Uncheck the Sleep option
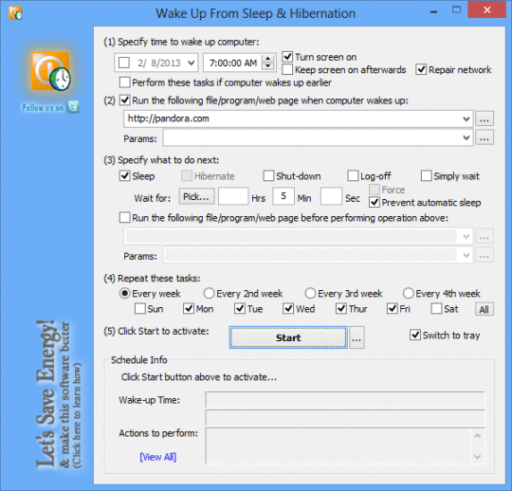512x491 pixels. click(x=125, y=175)
